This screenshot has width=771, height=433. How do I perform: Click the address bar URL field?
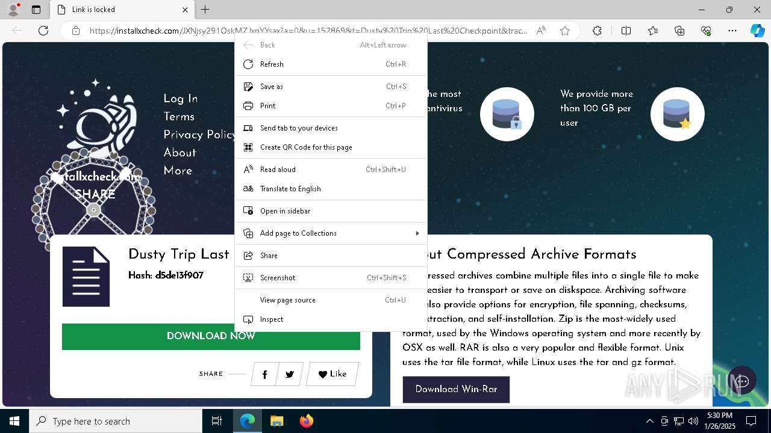coord(308,31)
